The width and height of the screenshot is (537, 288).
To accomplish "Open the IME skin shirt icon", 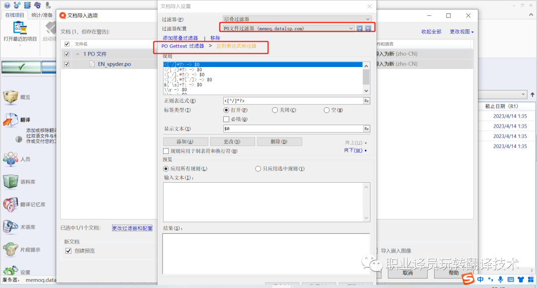I will tap(521, 280).
